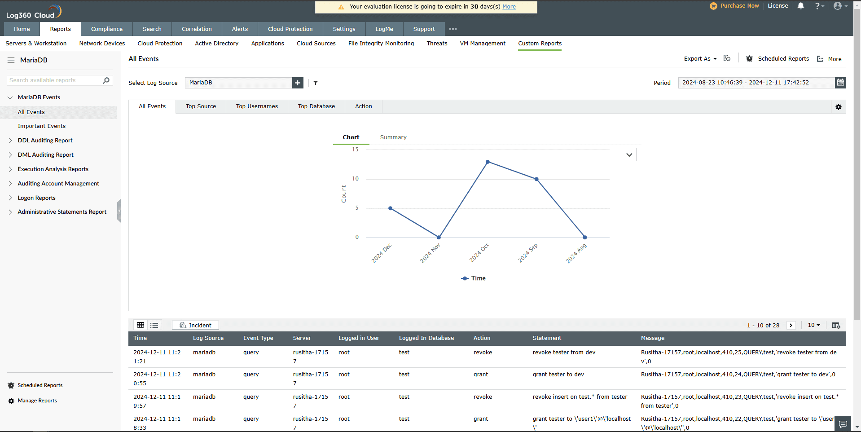The image size is (861, 432).
Task: Click the plus icon to add log source
Action: (298, 83)
